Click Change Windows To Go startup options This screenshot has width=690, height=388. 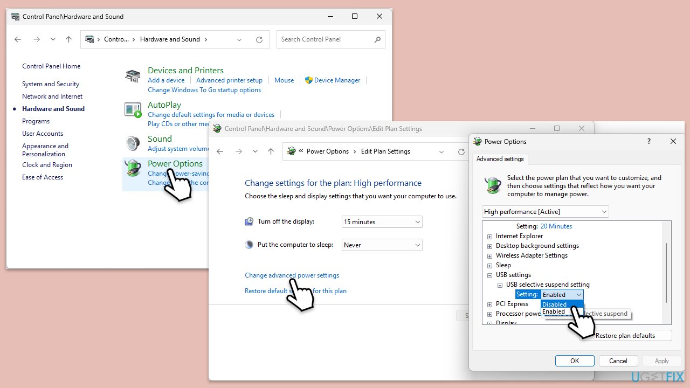tap(204, 90)
